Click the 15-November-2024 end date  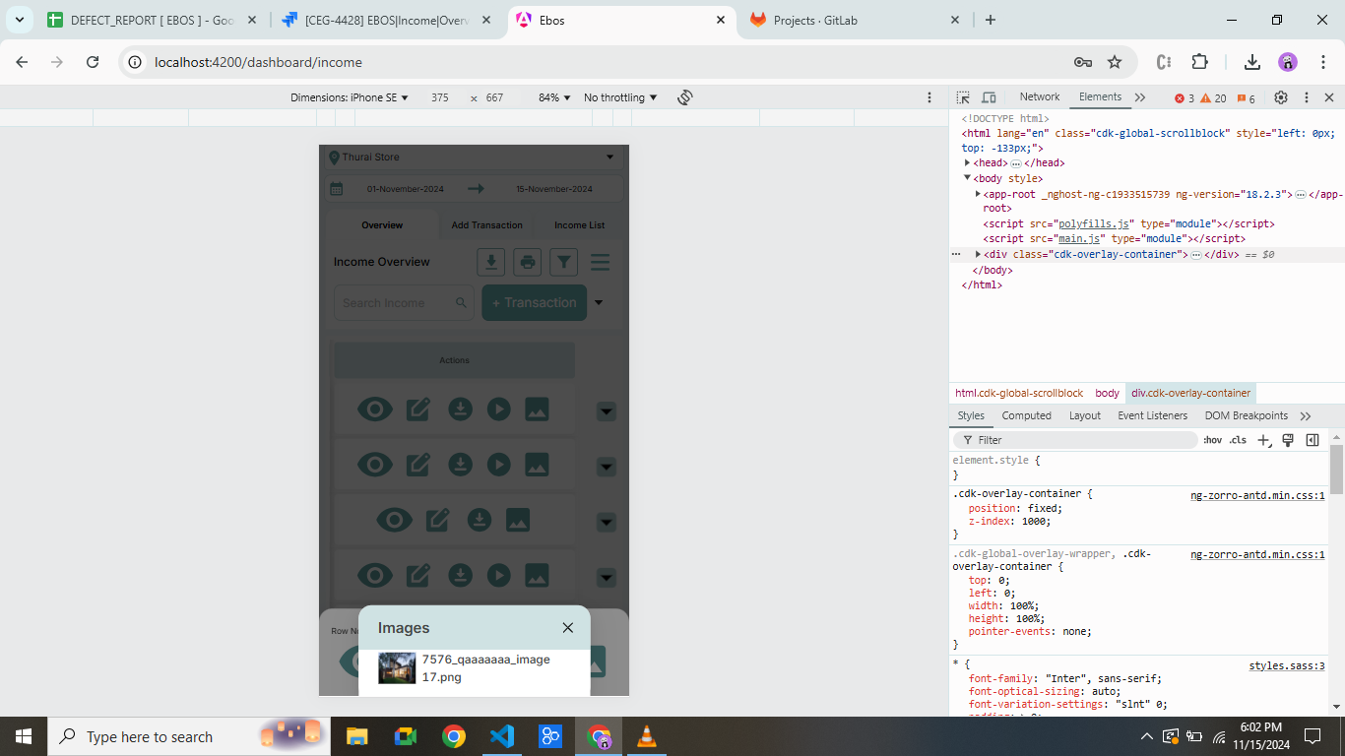(x=554, y=189)
